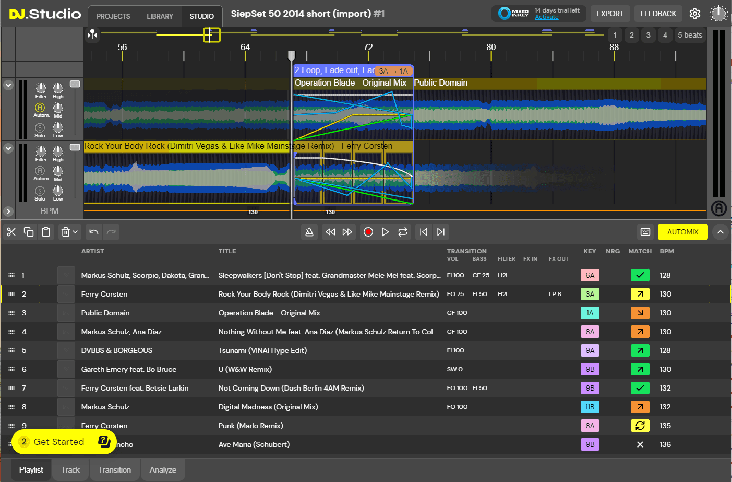Viewport: 732px width, 482px height.
Task: Click the AUTOMIX button
Action: [683, 232]
